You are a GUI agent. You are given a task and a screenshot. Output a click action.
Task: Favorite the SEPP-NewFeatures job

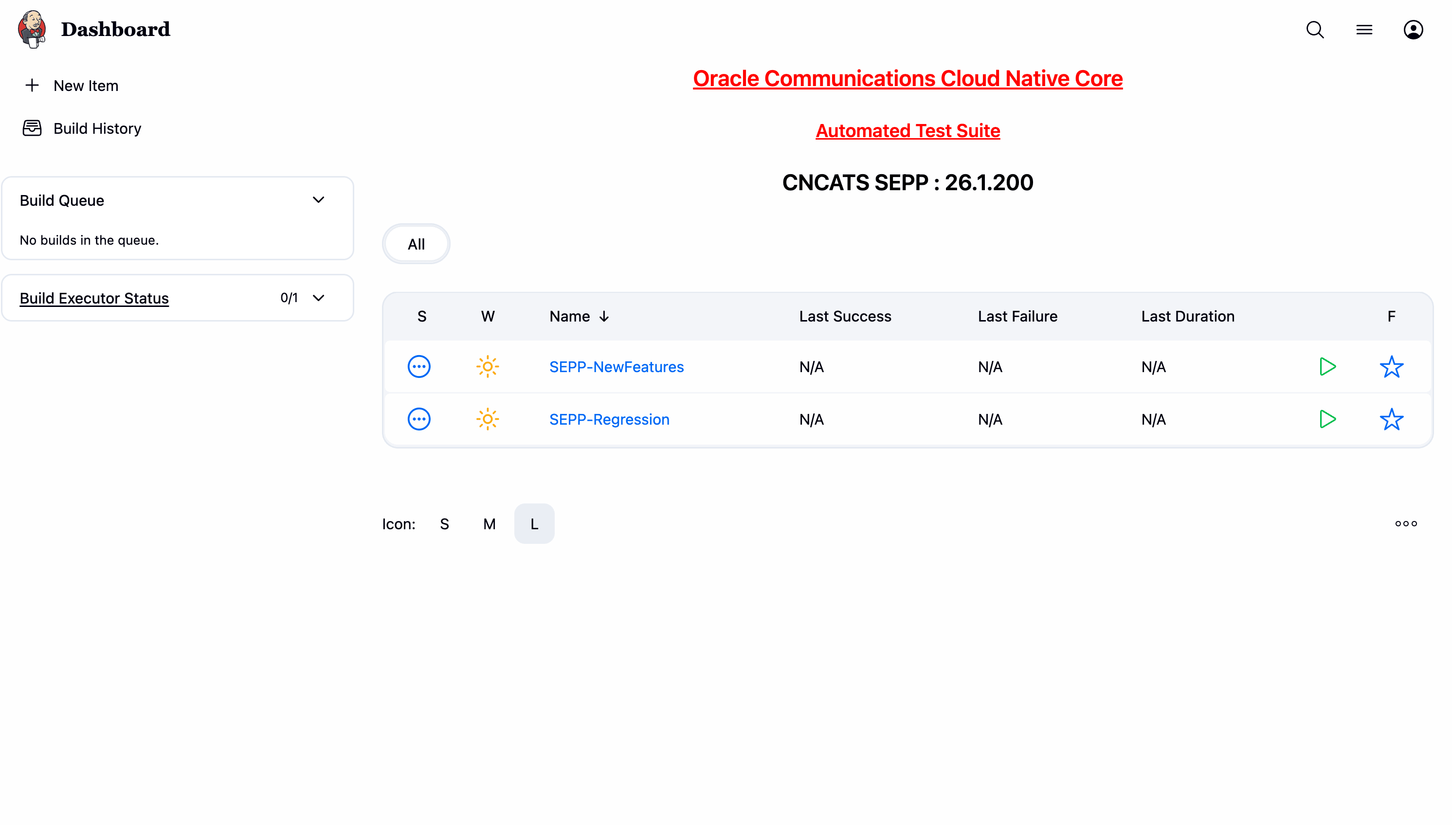[x=1391, y=367]
